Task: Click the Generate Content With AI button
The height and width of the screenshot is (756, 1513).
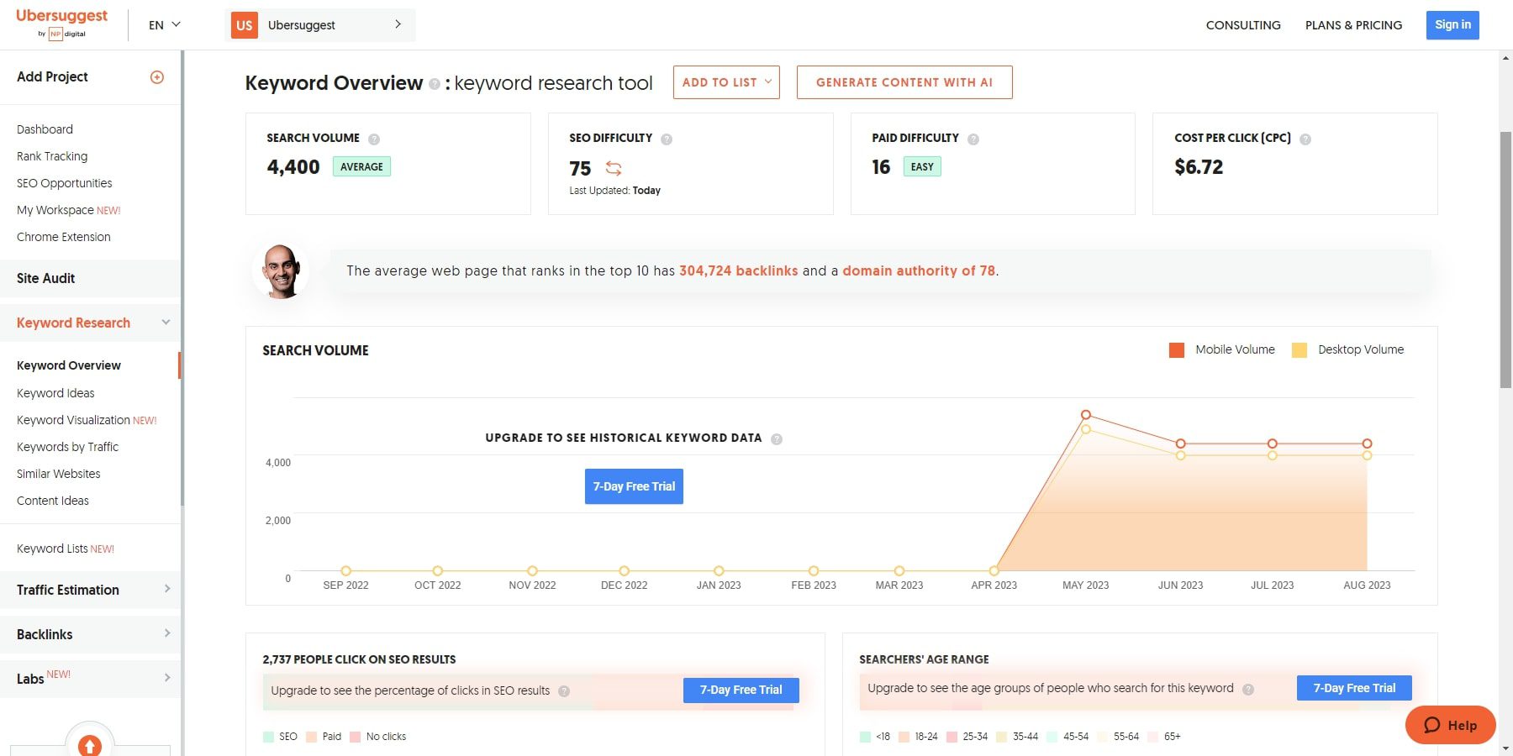Action: pyautogui.click(x=904, y=82)
